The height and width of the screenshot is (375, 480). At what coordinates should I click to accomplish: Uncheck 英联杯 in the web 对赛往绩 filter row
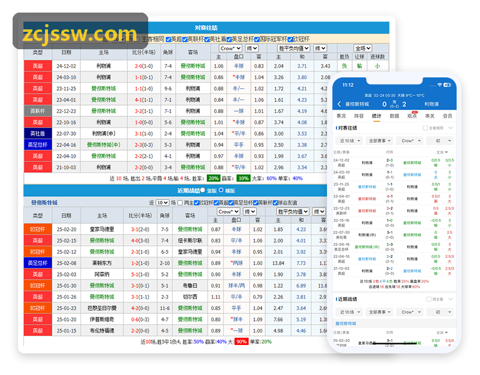pyautogui.click(x=185, y=39)
